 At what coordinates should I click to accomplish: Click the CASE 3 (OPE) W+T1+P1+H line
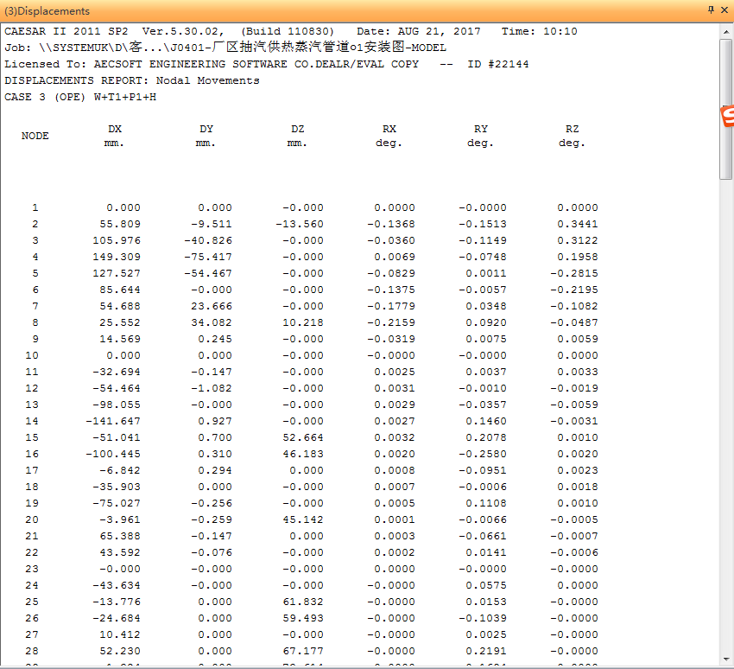click(x=80, y=97)
